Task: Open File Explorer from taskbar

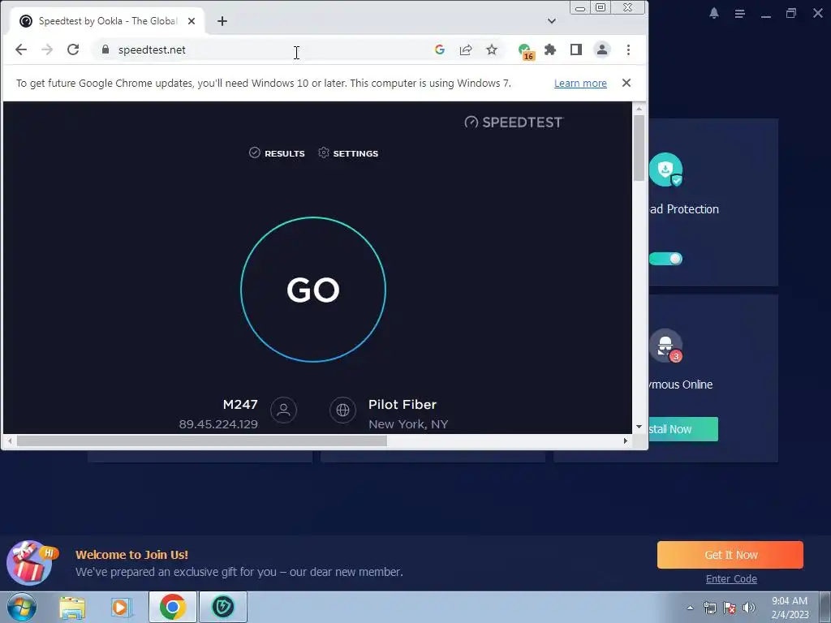Action: 72,608
